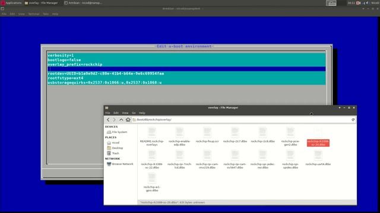Click the workspace switcher in top panel
The width and height of the screenshot is (380, 213).
point(331,3)
